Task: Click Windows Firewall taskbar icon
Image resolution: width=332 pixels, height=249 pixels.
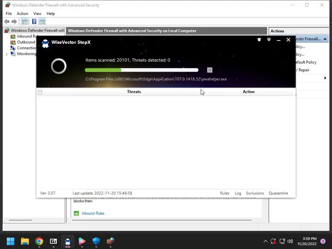Action: 110,241
